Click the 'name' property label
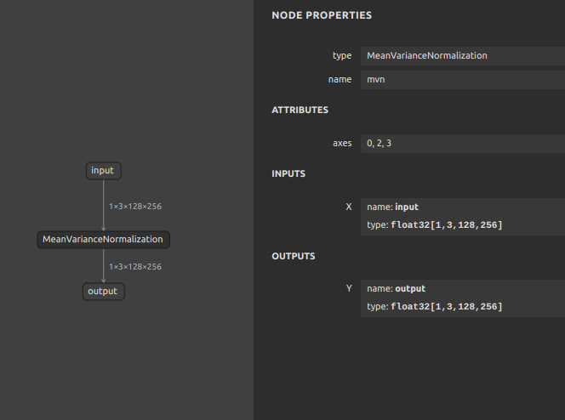Viewport: 565px width, 420px height. coord(340,80)
